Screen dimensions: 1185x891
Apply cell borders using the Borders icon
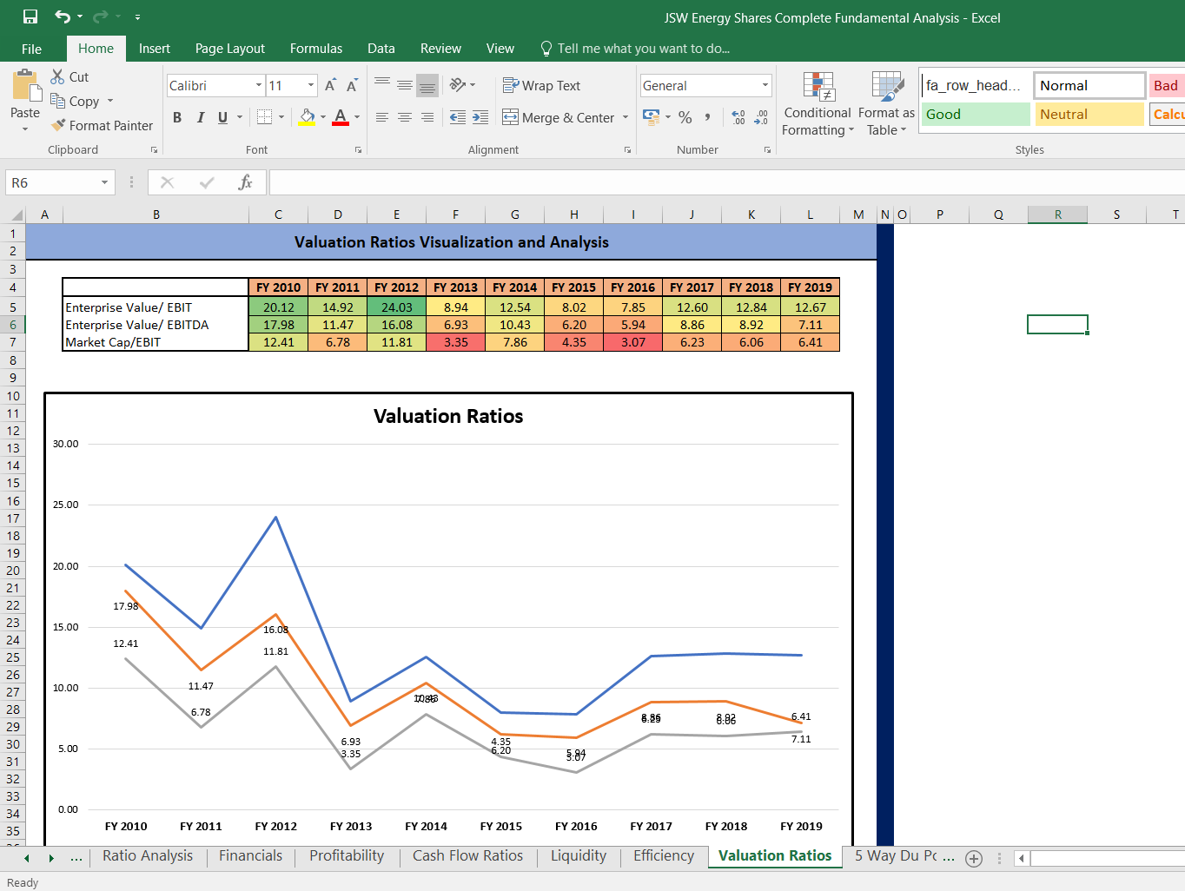point(265,117)
